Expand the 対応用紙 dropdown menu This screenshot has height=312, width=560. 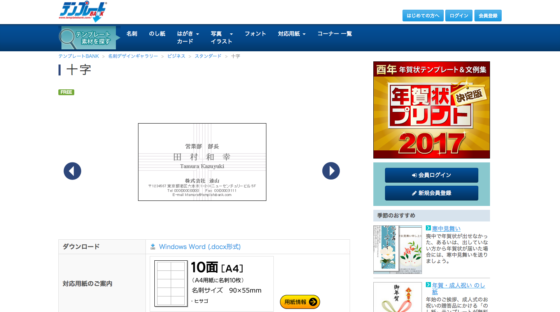pyautogui.click(x=292, y=34)
